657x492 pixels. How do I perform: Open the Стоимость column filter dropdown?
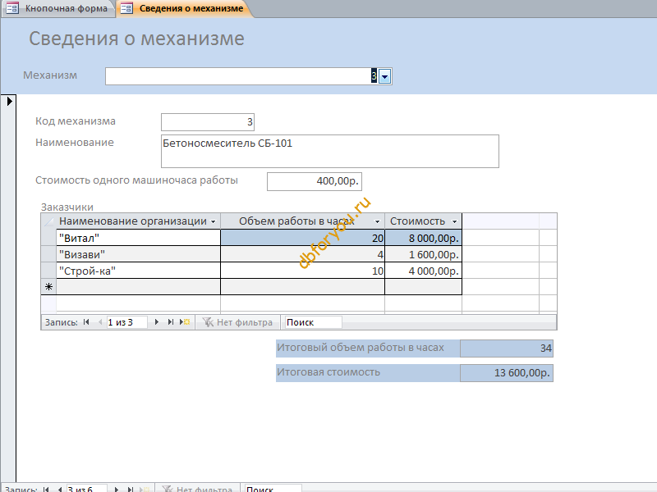coord(454,221)
